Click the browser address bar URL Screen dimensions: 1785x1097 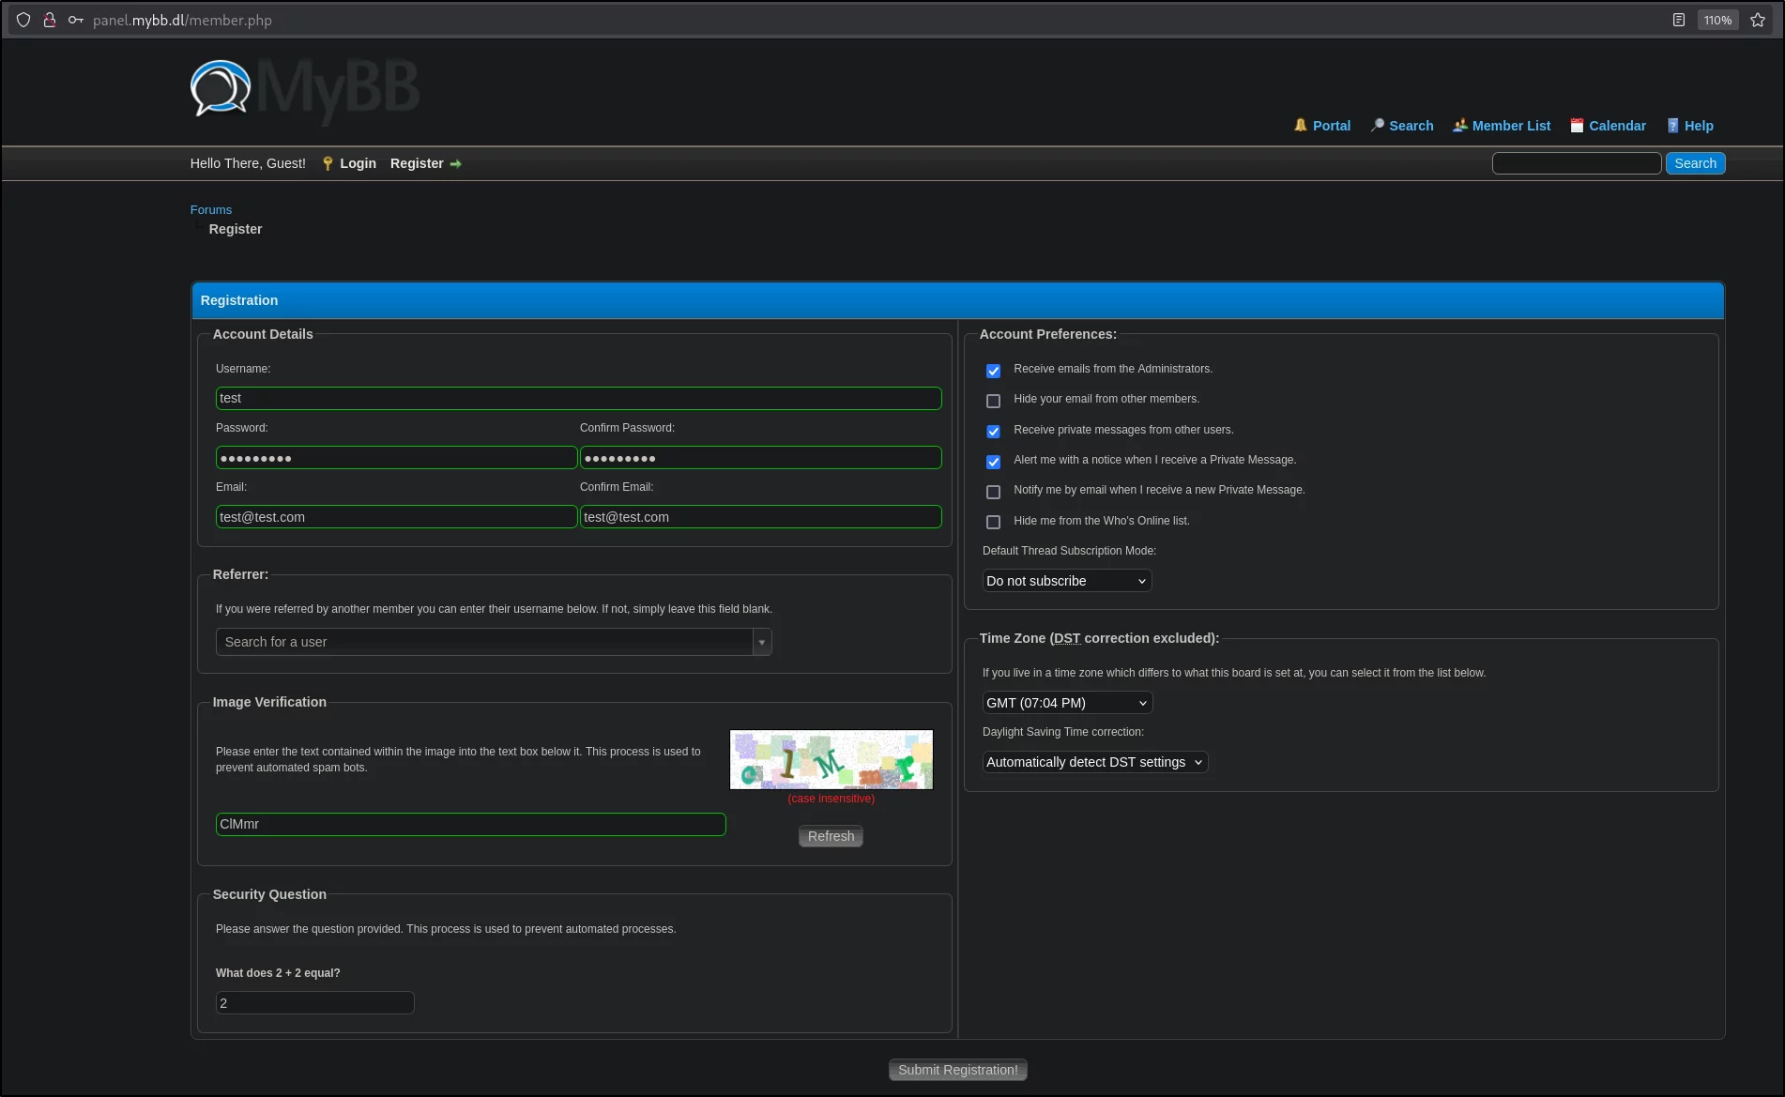click(x=182, y=20)
